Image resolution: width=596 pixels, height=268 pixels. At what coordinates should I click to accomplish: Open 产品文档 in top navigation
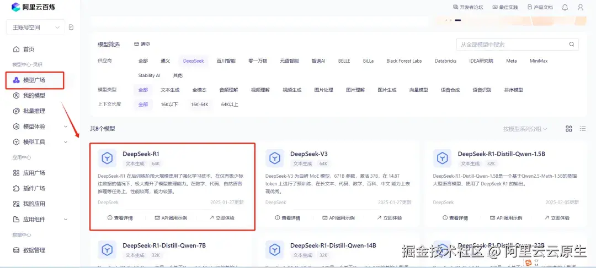pyautogui.click(x=540, y=7)
